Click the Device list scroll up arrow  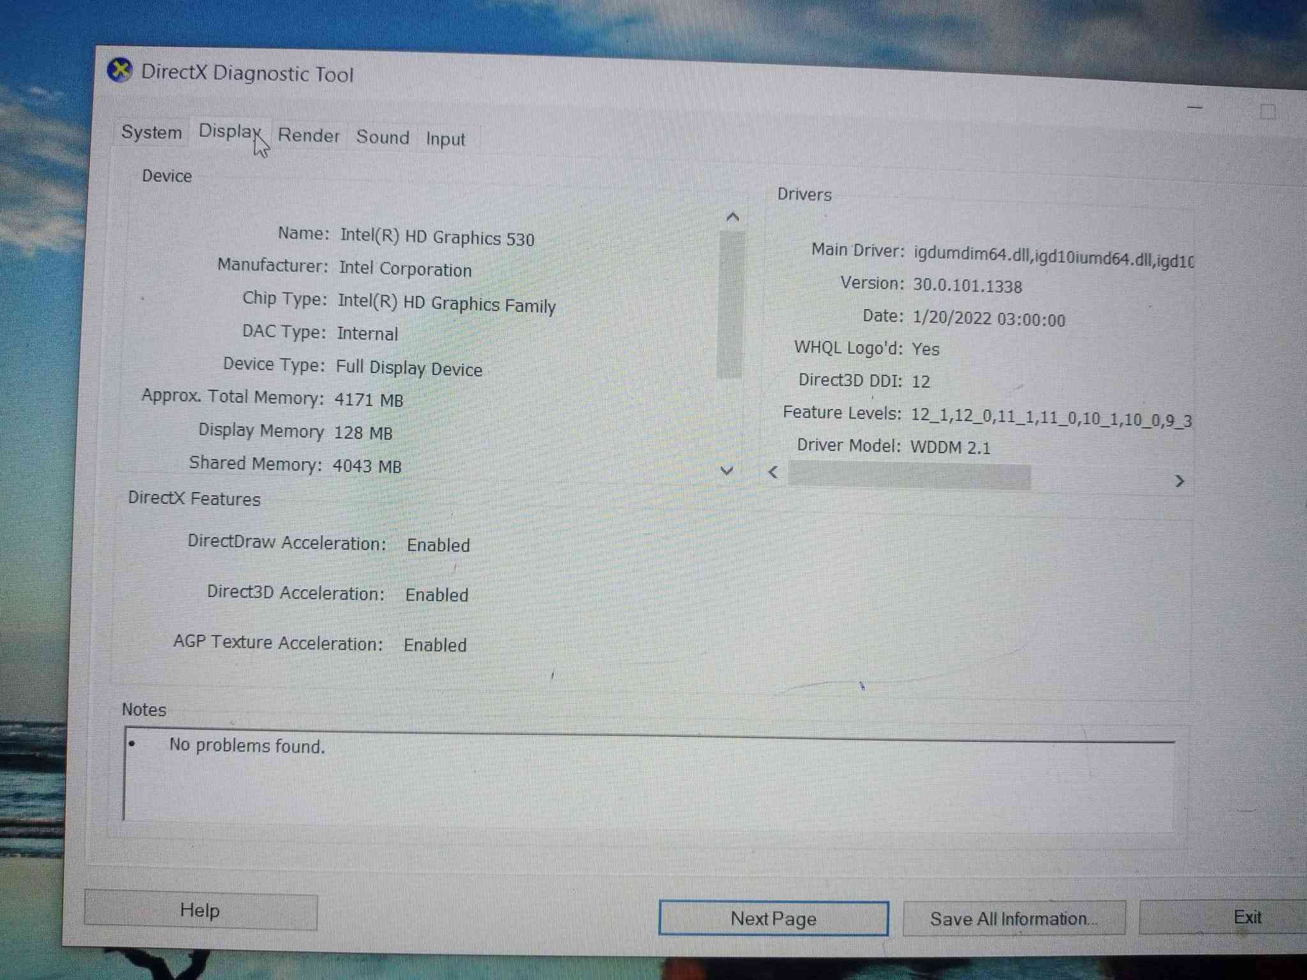(733, 218)
